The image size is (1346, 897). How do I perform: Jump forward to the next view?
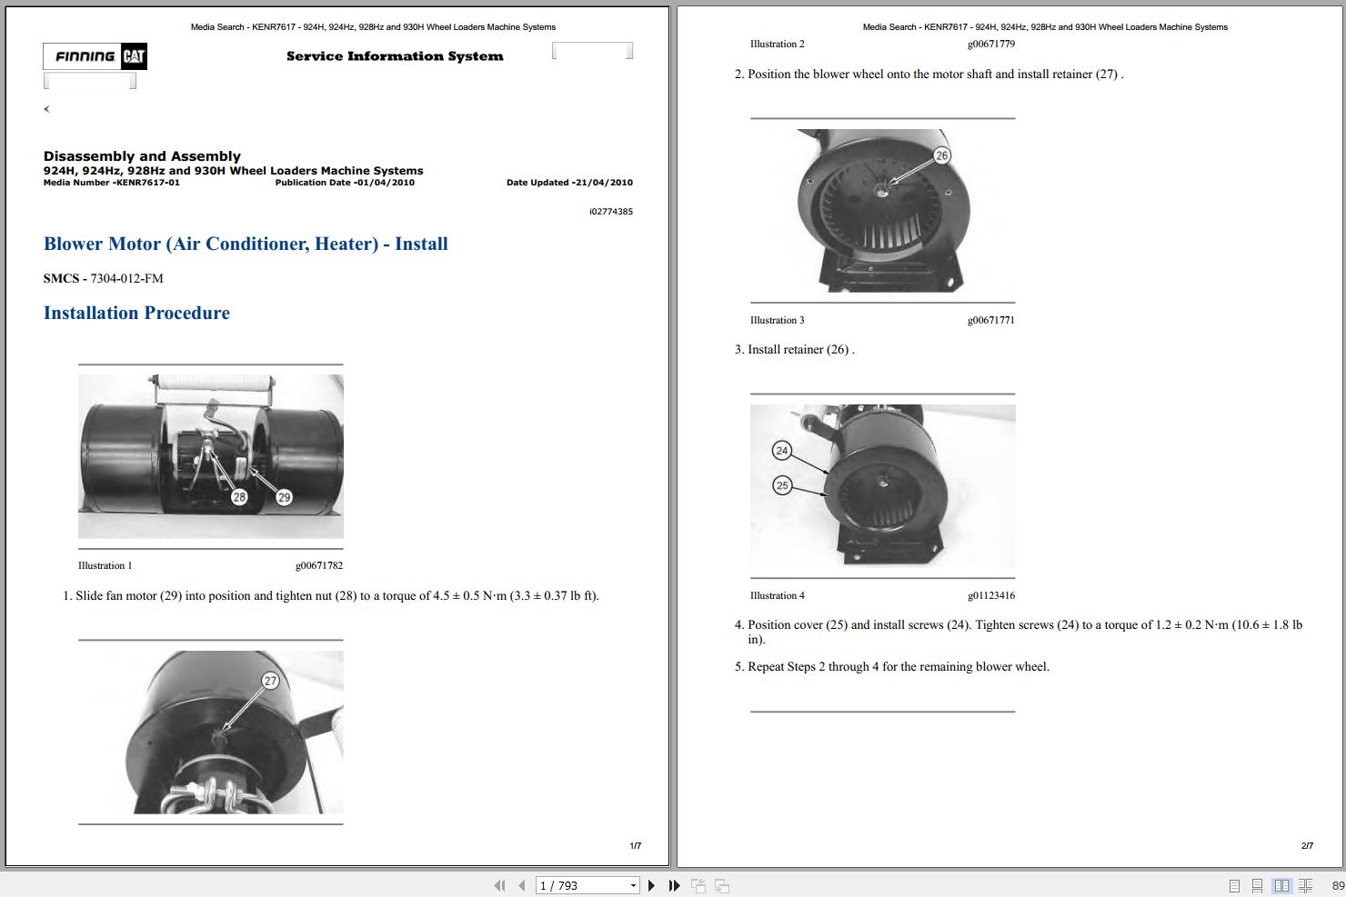(x=721, y=884)
